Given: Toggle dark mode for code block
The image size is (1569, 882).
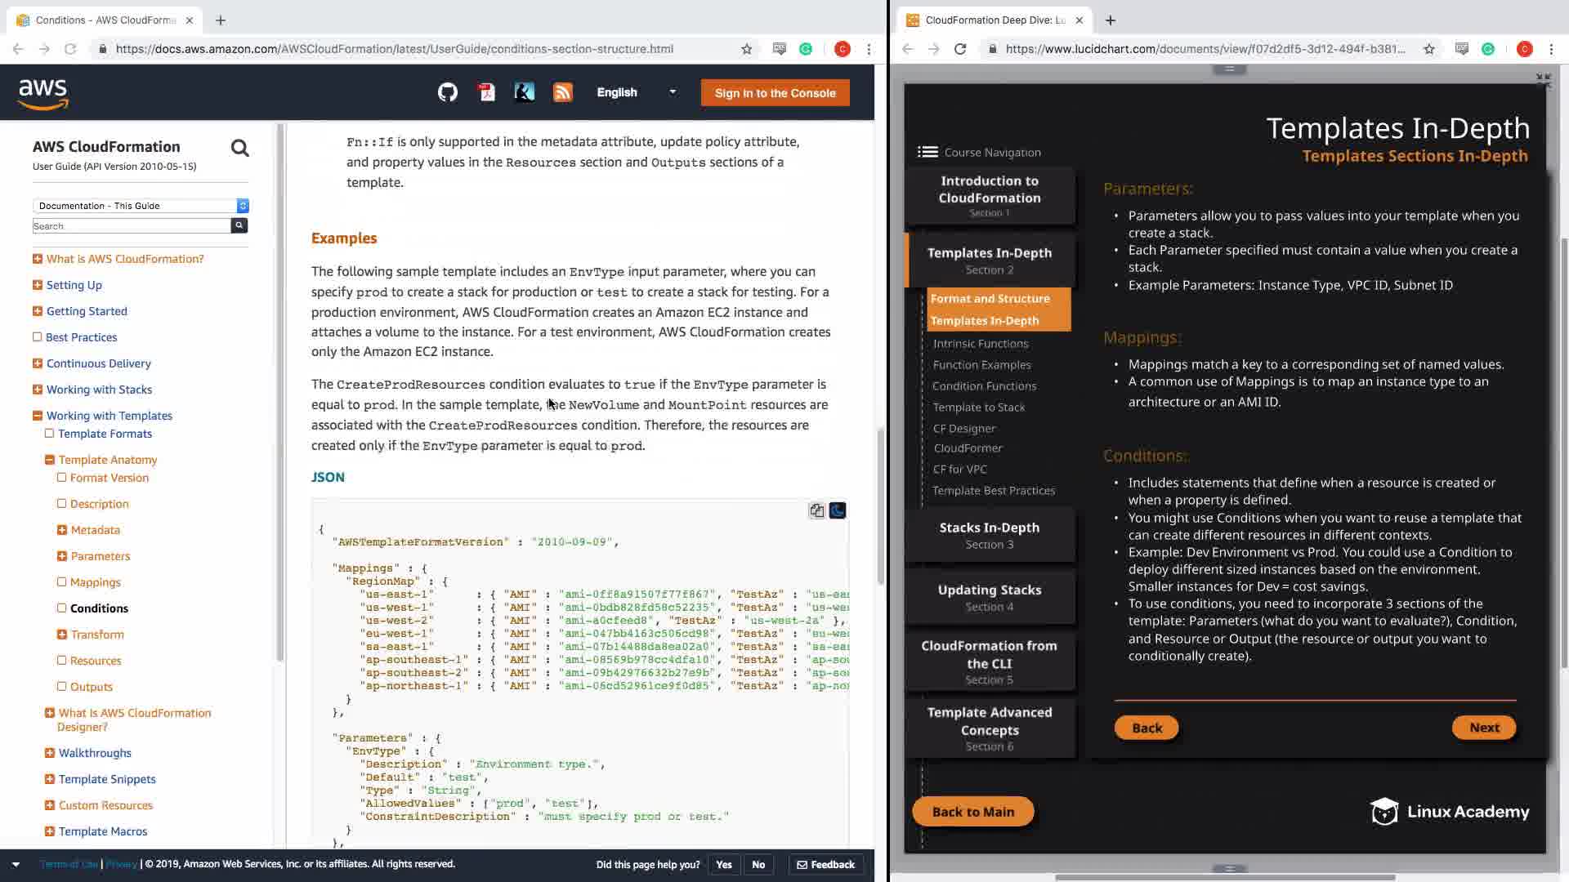Looking at the screenshot, I should tap(838, 510).
